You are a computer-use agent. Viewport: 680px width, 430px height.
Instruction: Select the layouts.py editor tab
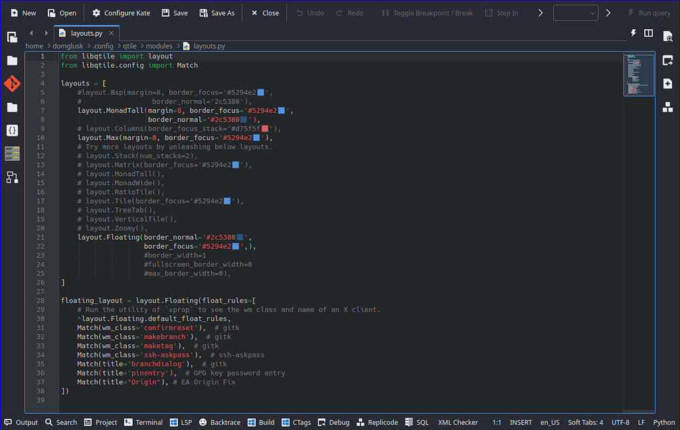88,31
